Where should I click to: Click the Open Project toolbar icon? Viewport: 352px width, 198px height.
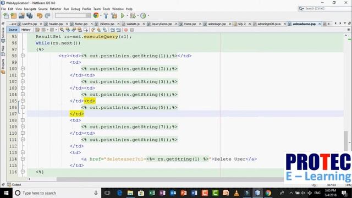(x=21, y=16)
